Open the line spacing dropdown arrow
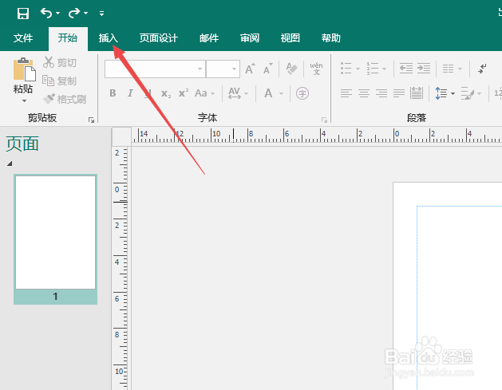Viewport: 502px width, 390px height. tap(453, 93)
